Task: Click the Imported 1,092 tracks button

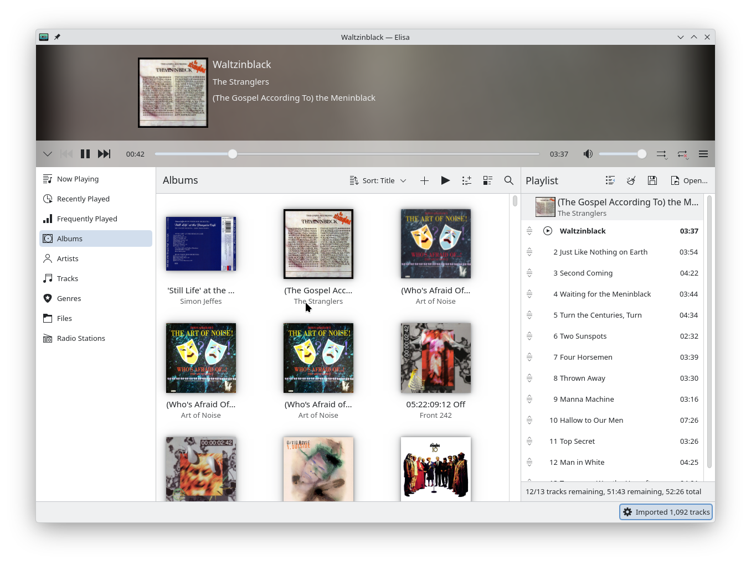Action: click(666, 512)
